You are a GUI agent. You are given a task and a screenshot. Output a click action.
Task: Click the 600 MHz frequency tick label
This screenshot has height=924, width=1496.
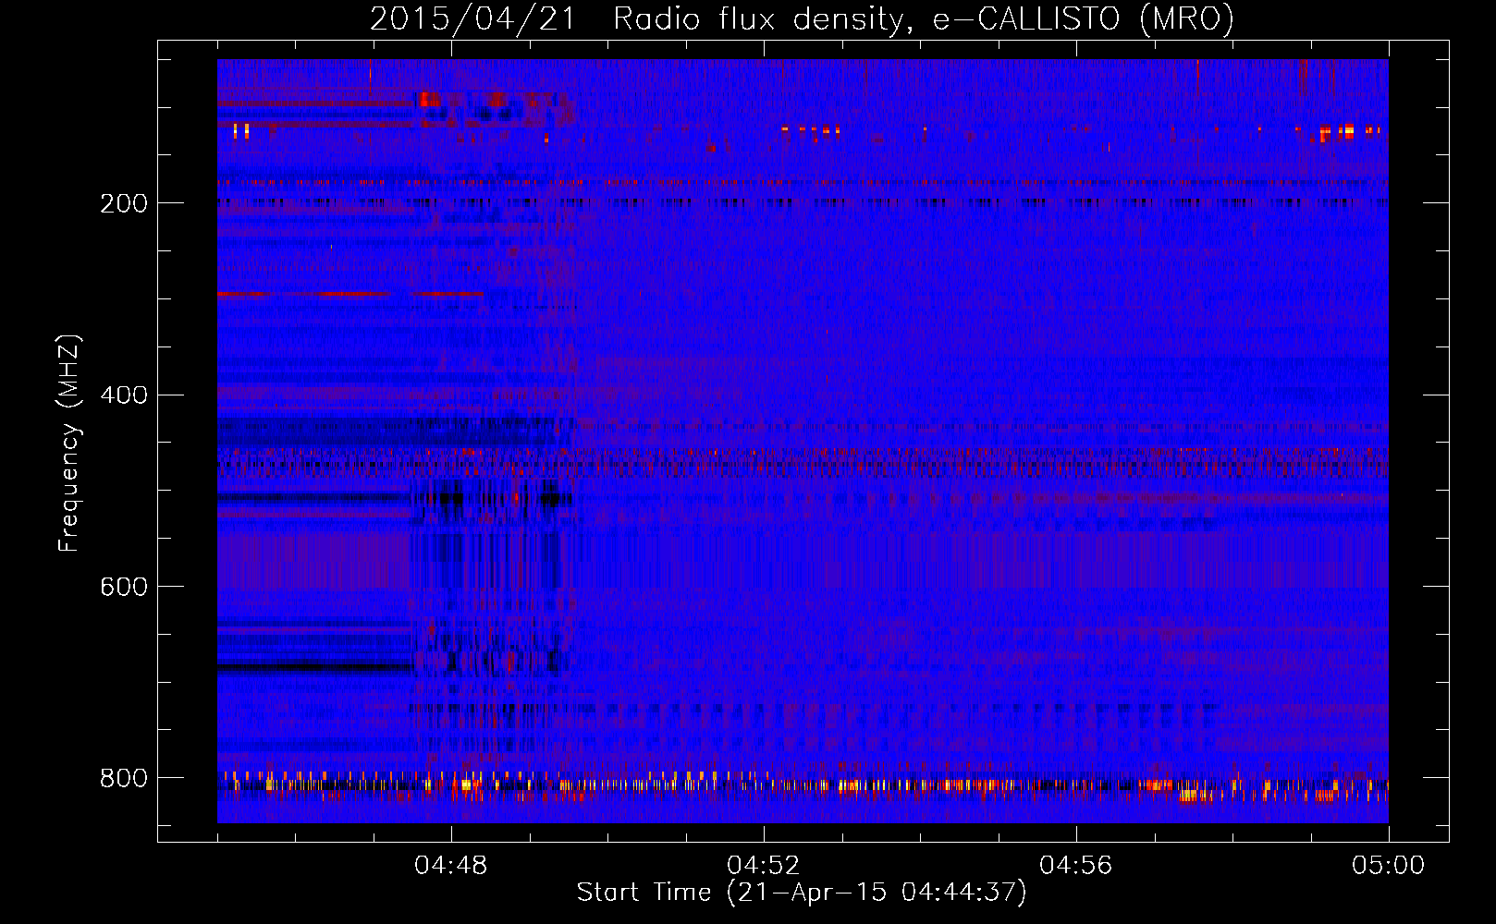(x=124, y=588)
